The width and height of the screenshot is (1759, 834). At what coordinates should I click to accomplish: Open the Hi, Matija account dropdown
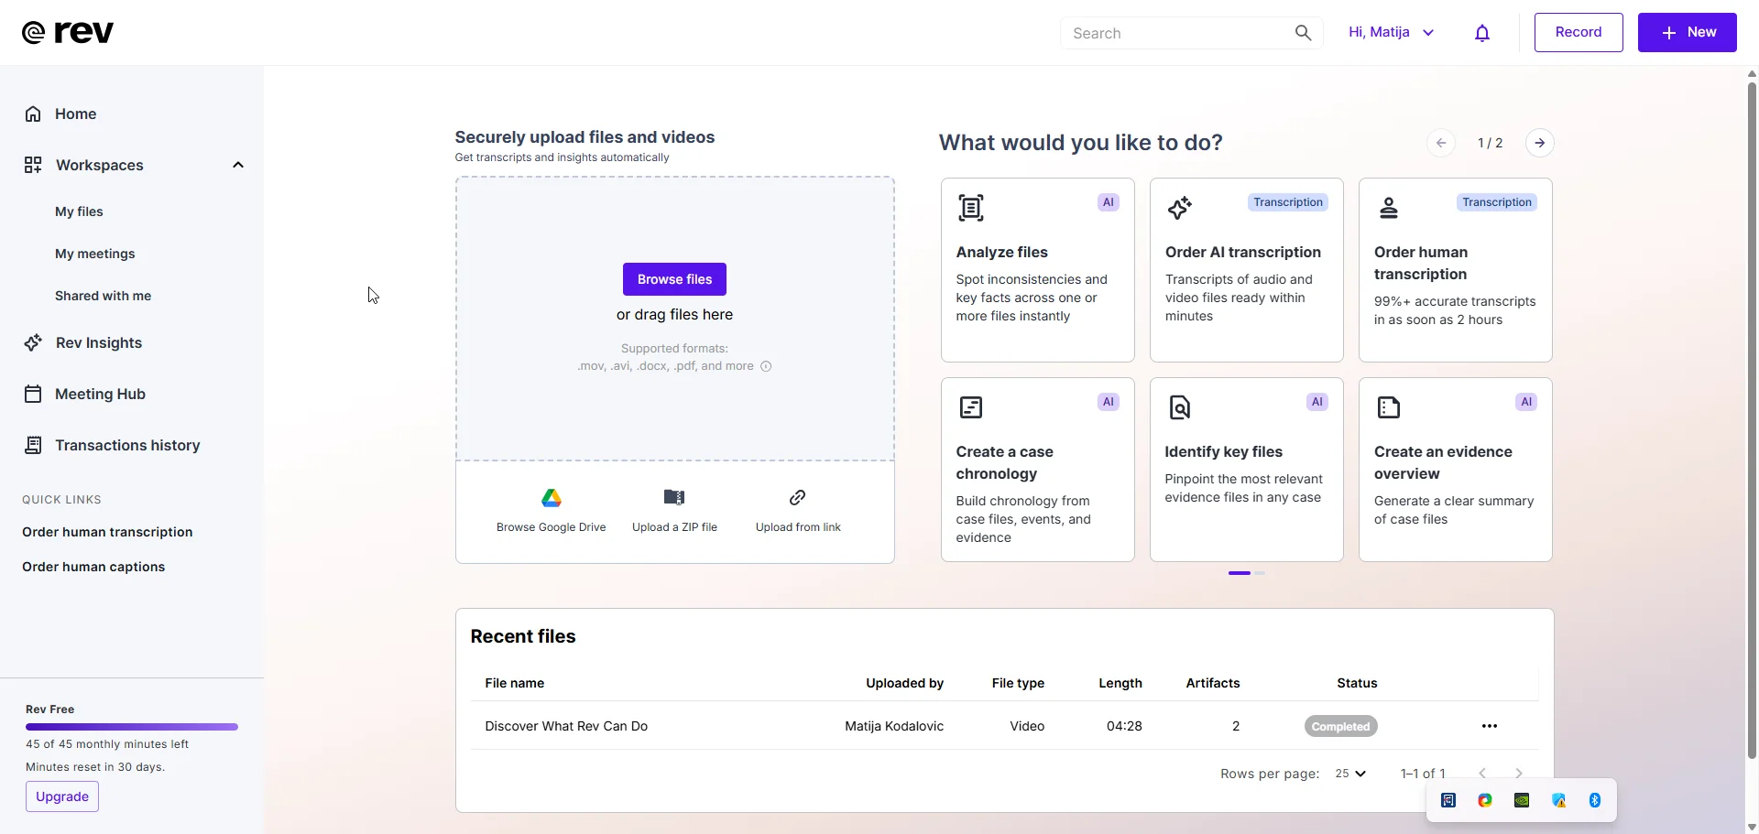pos(1391,32)
